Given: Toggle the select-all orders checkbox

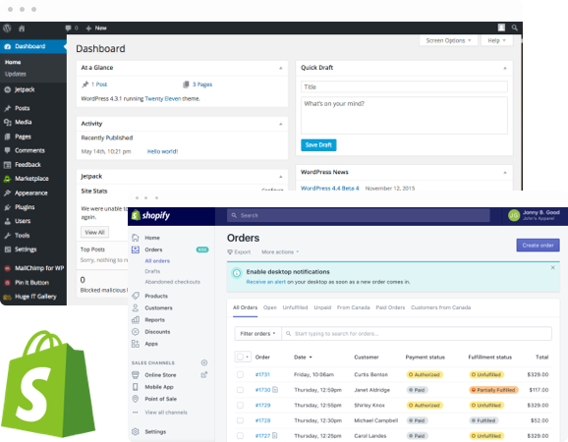Looking at the screenshot, I should coord(240,357).
